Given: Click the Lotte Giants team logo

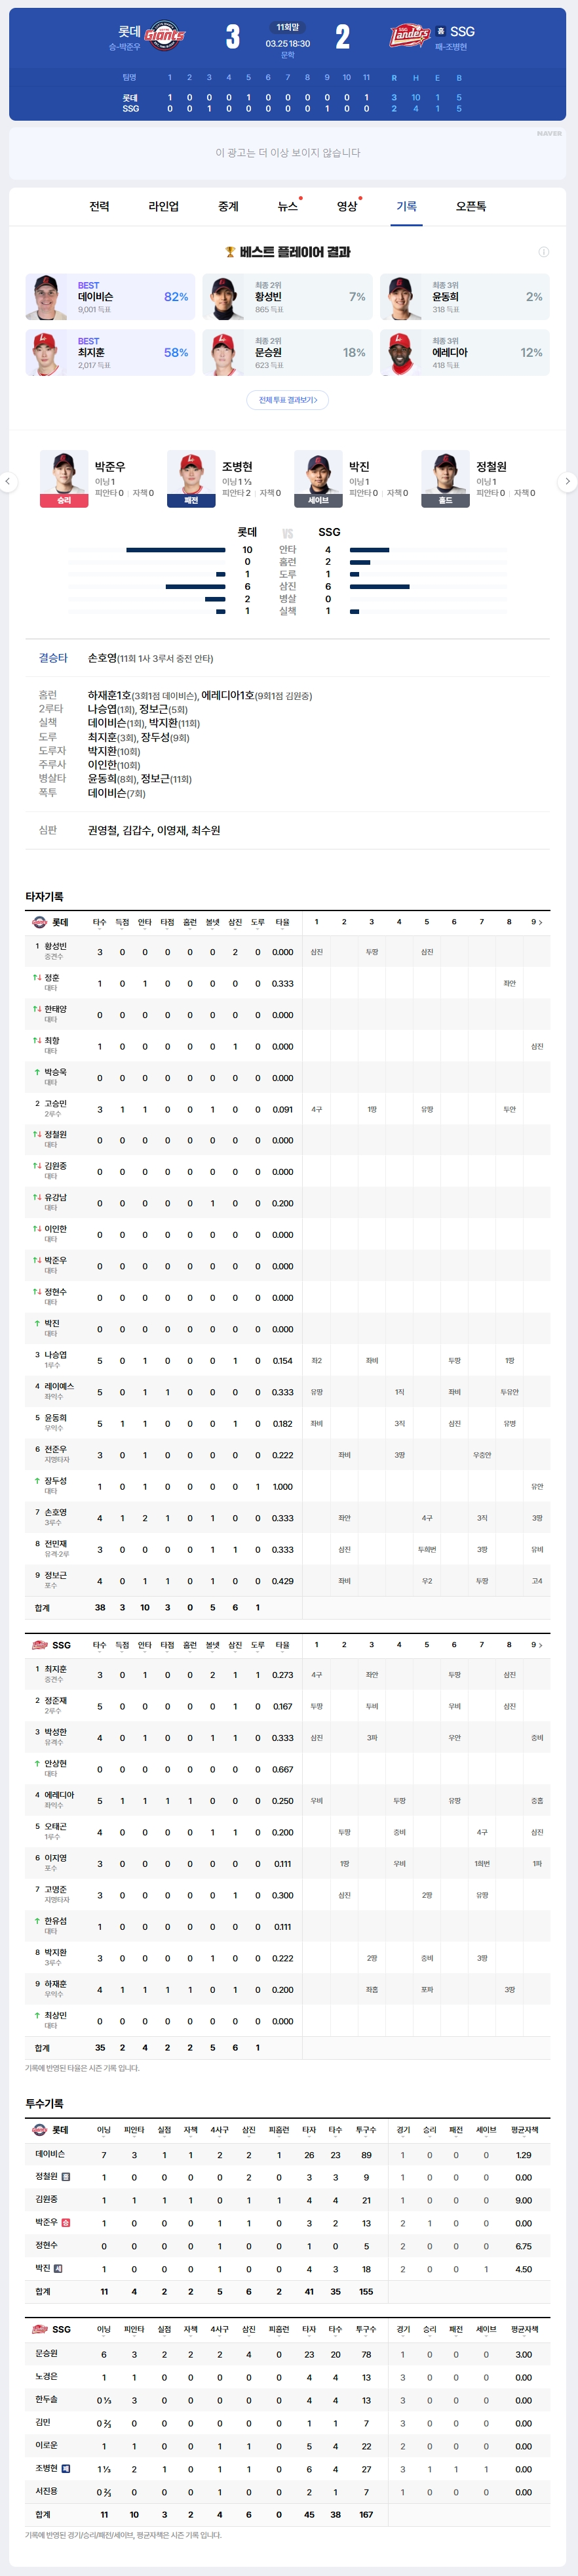Looking at the screenshot, I should [x=164, y=37].
